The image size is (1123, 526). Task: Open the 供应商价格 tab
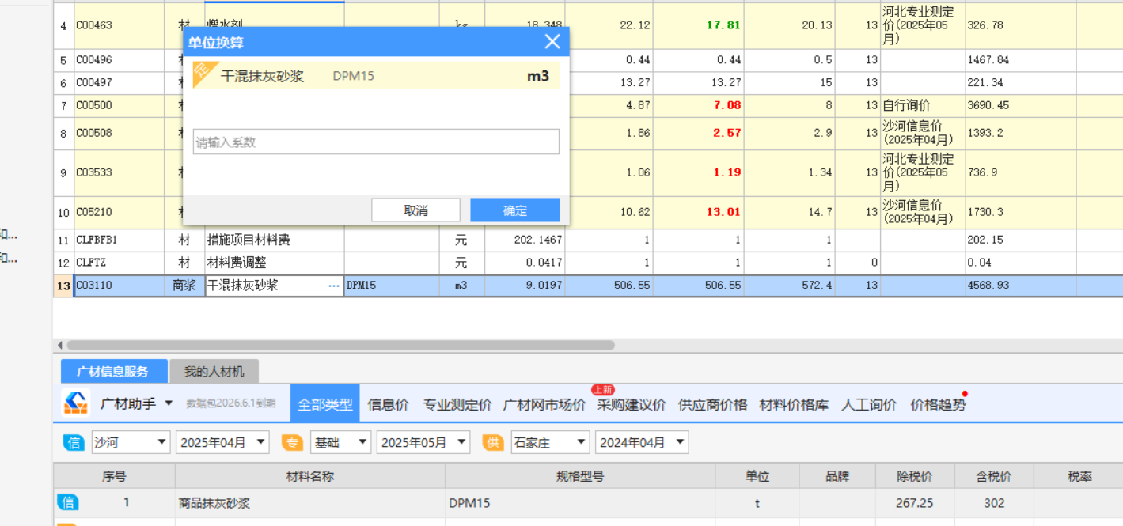pos(712,404)
